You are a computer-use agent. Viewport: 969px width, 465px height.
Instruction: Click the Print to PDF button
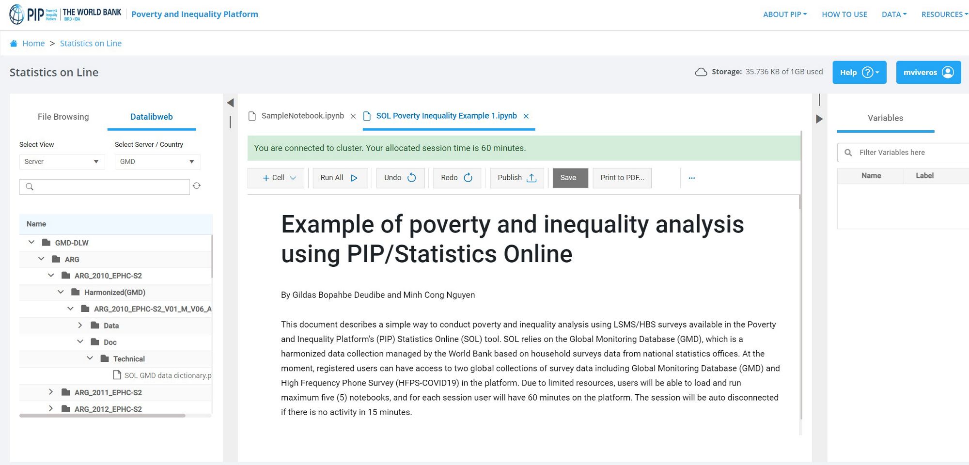(x=622, y=178)
